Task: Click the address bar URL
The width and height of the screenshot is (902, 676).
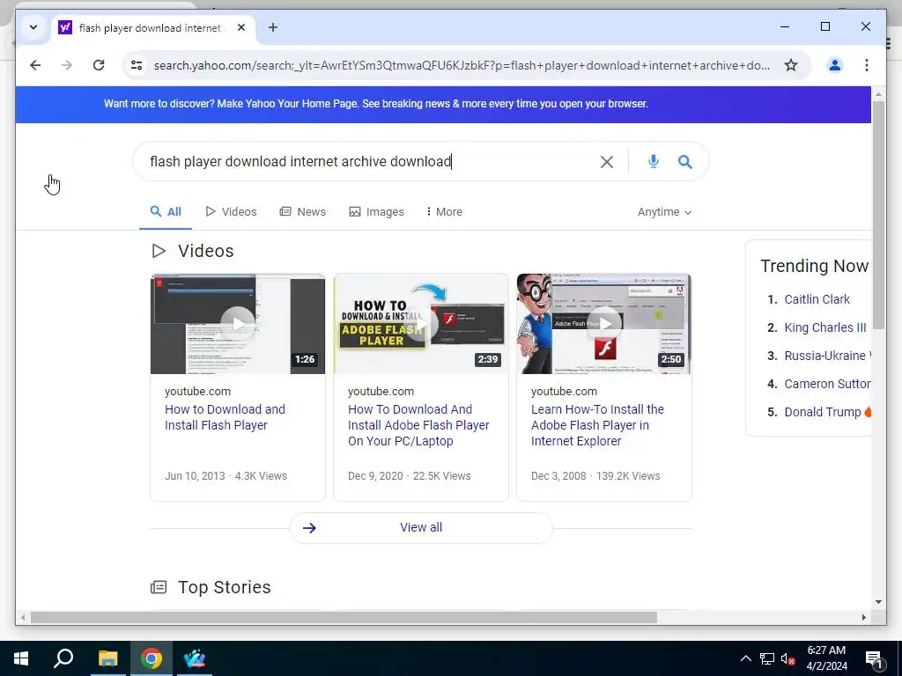Action: [462, 65]
